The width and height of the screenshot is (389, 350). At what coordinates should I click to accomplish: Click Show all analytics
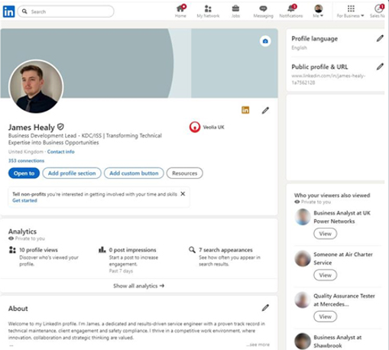(138, 286)
